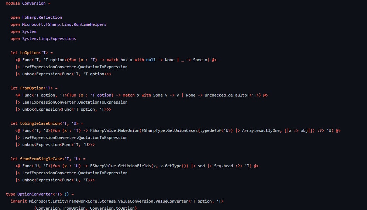The width and height of the screenshot is (367, 210).
Task: Click 'LeafExpressionConverter.QuotationToExpression' under toSingleCaseUnion
Action: click(75, 138)
